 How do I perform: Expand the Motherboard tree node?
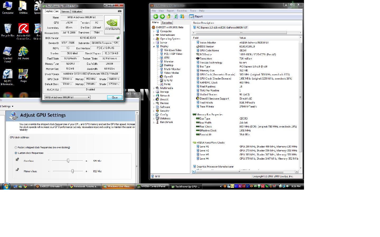[x=154, y=35]
